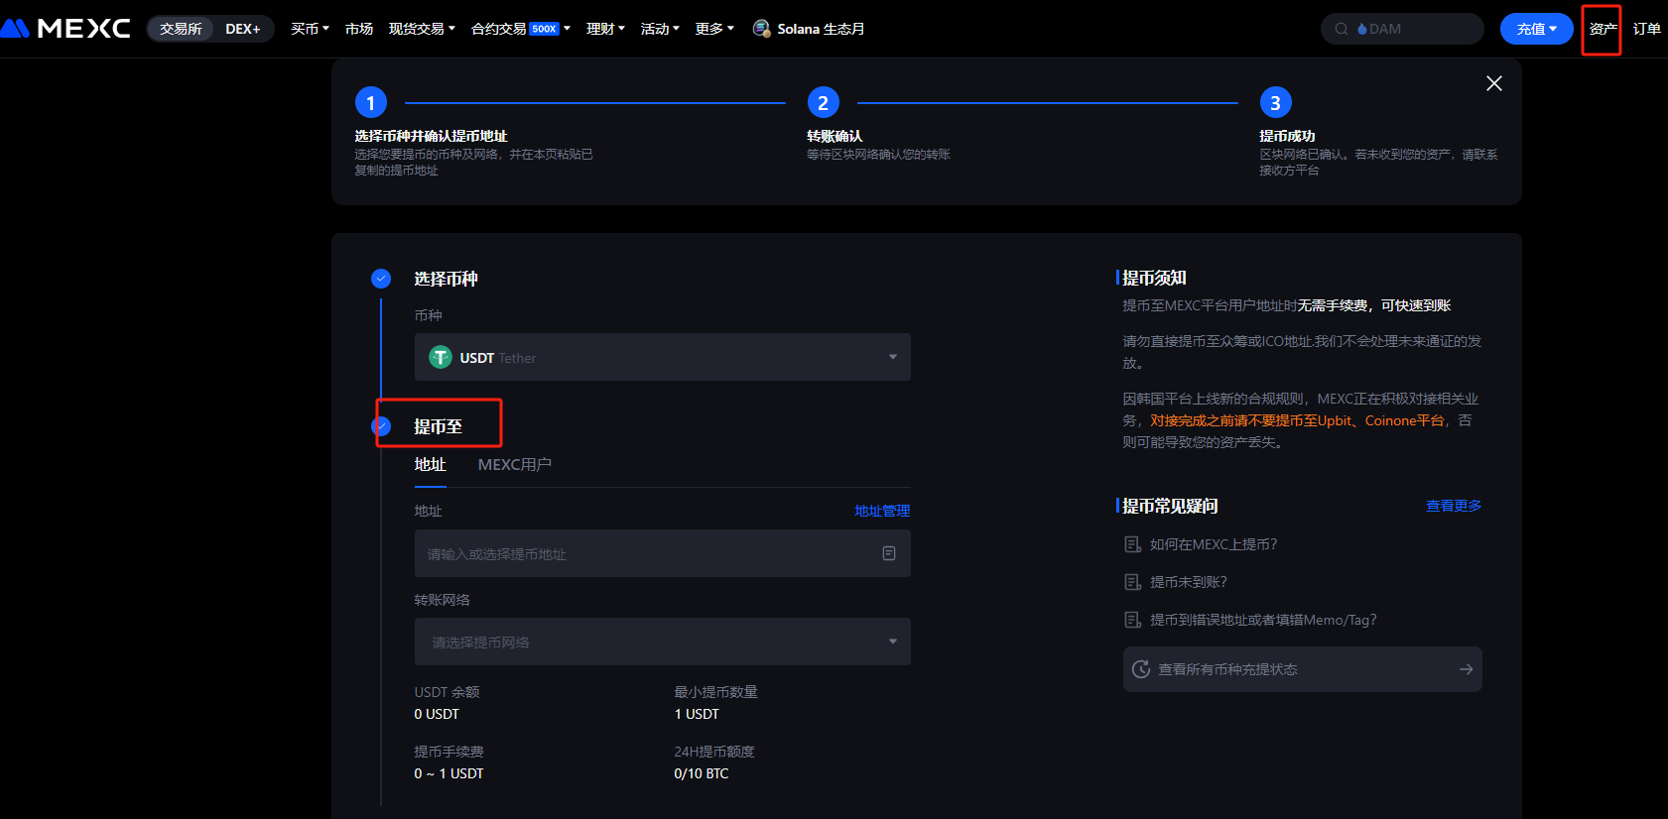The image size is (1668, 819).
Task: Open 订单 in top navigation
Action: pos(1647,29)
